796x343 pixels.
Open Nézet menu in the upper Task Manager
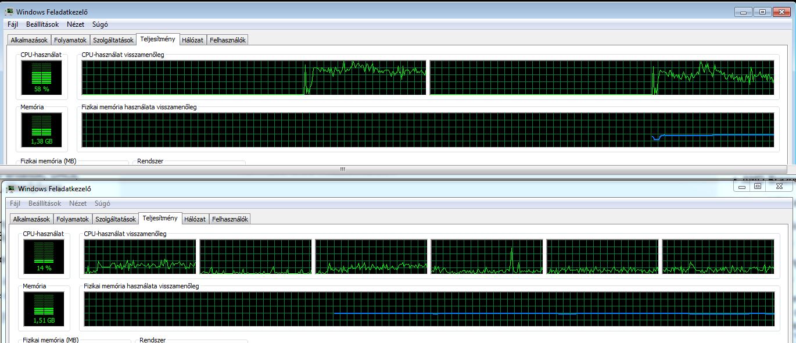76,24
